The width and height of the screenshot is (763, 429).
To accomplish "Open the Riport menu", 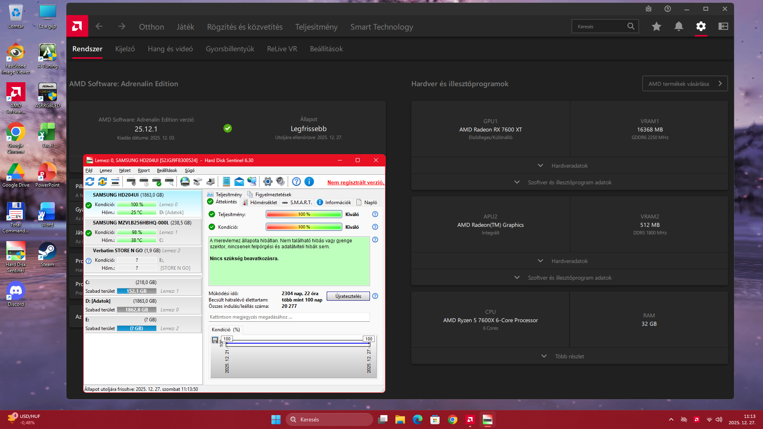I will tap(143, 170).
